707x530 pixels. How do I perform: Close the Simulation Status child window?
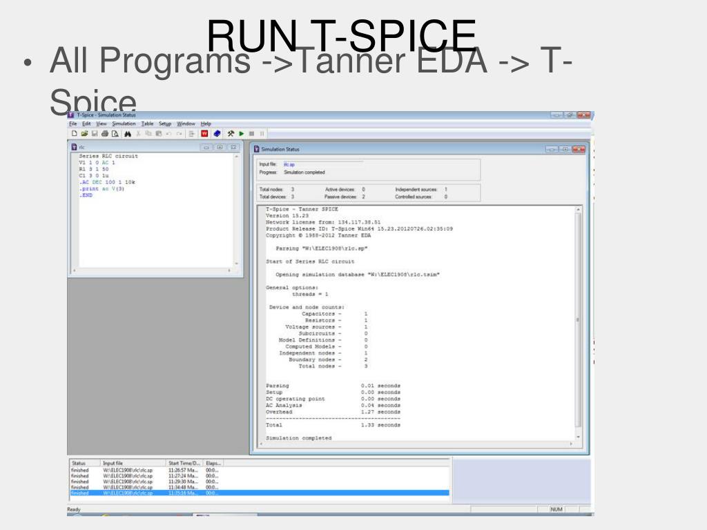(579, 149)
